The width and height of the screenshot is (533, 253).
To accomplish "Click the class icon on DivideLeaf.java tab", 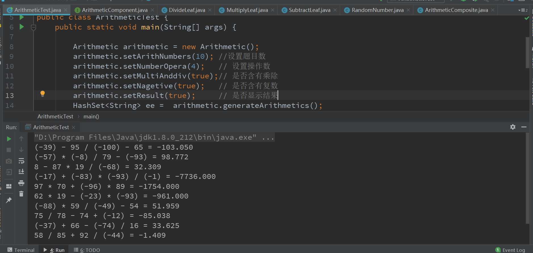I will pyautogui.click(x=164, y=10).
